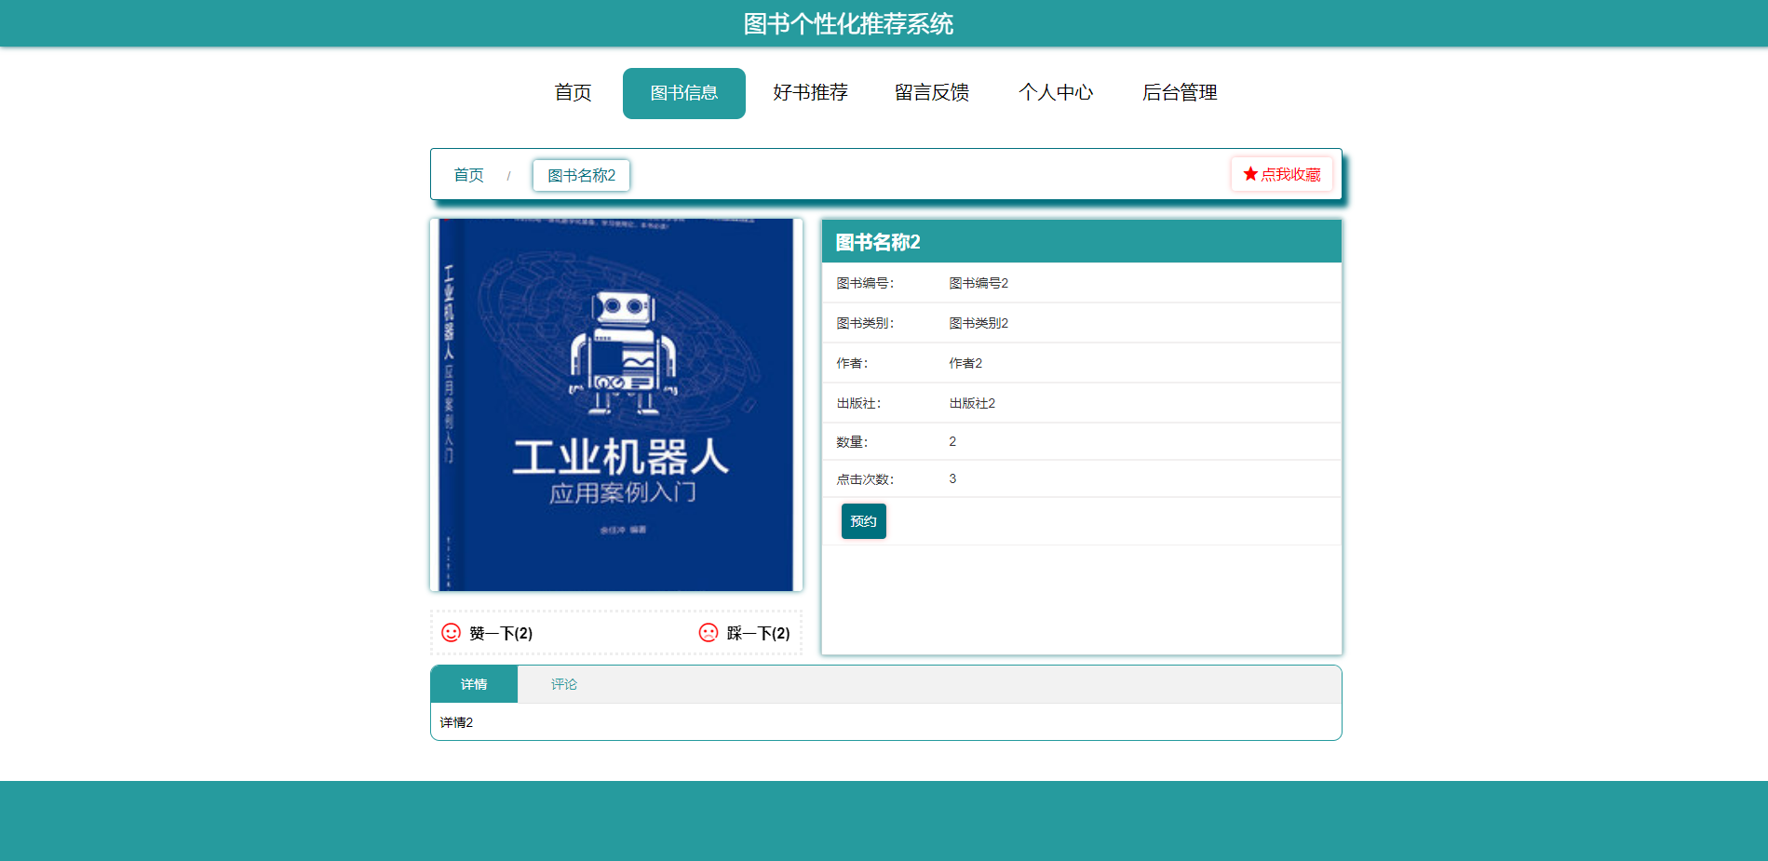This screenshot has height=861, width=1768.
Task: Click the 出版社: label
Action: [x=858, y=403]
